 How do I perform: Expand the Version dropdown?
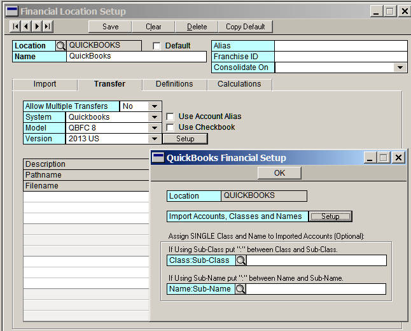coord(155,139)
